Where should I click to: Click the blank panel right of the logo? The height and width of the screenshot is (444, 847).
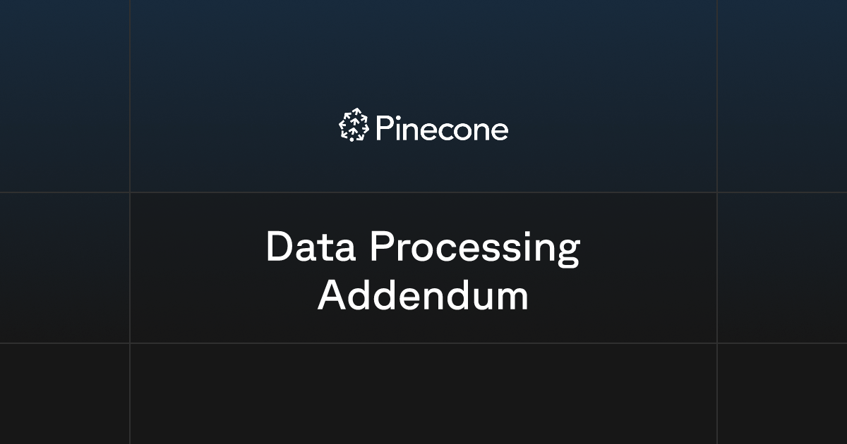(x=782, y=96)
